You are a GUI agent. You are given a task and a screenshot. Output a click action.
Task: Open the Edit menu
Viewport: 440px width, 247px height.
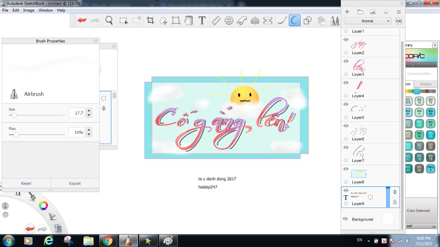tap(16, 10)
